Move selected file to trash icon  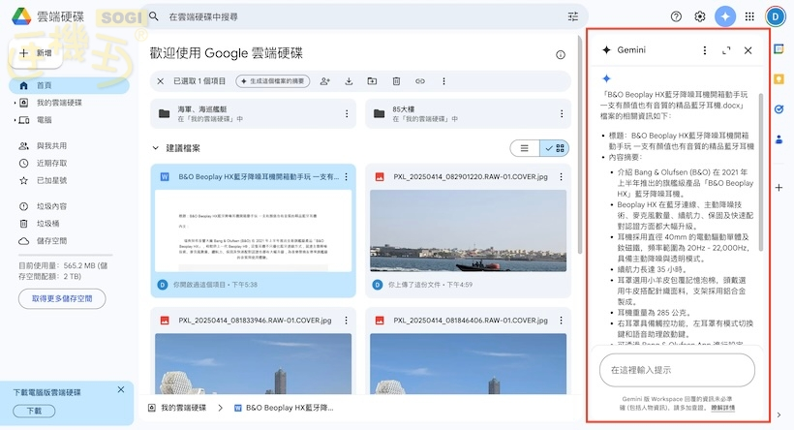pyautogui.click(x=396, y=81)
